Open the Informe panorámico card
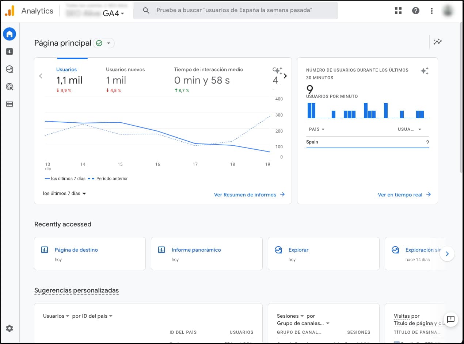 point(207,254)
